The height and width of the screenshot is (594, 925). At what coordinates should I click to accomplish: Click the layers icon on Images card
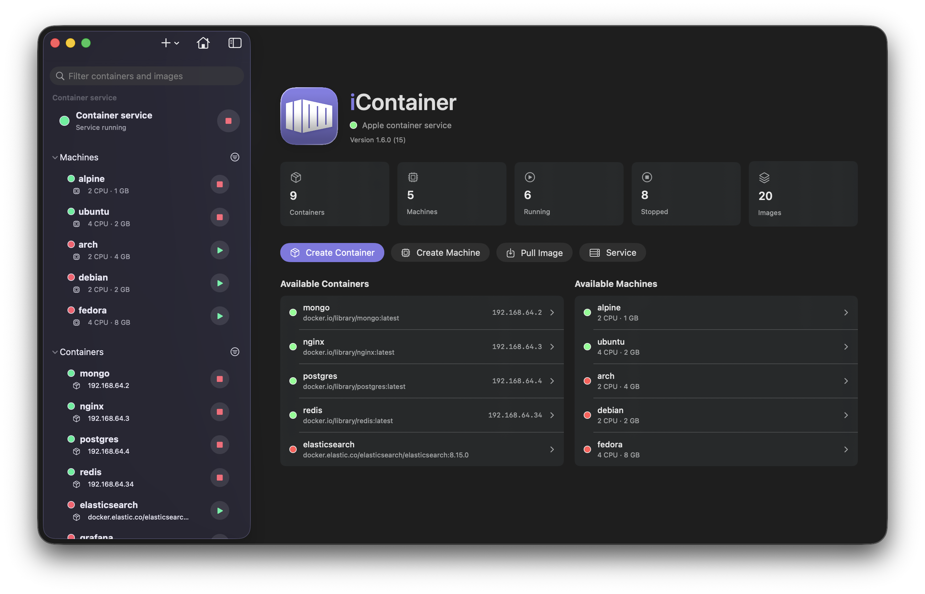(x=764, y=178)
